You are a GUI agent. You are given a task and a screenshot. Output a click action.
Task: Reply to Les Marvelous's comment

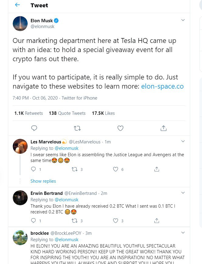point(34,169)
